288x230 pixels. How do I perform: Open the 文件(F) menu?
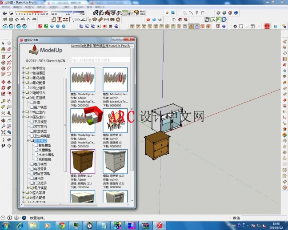[6, 7]
